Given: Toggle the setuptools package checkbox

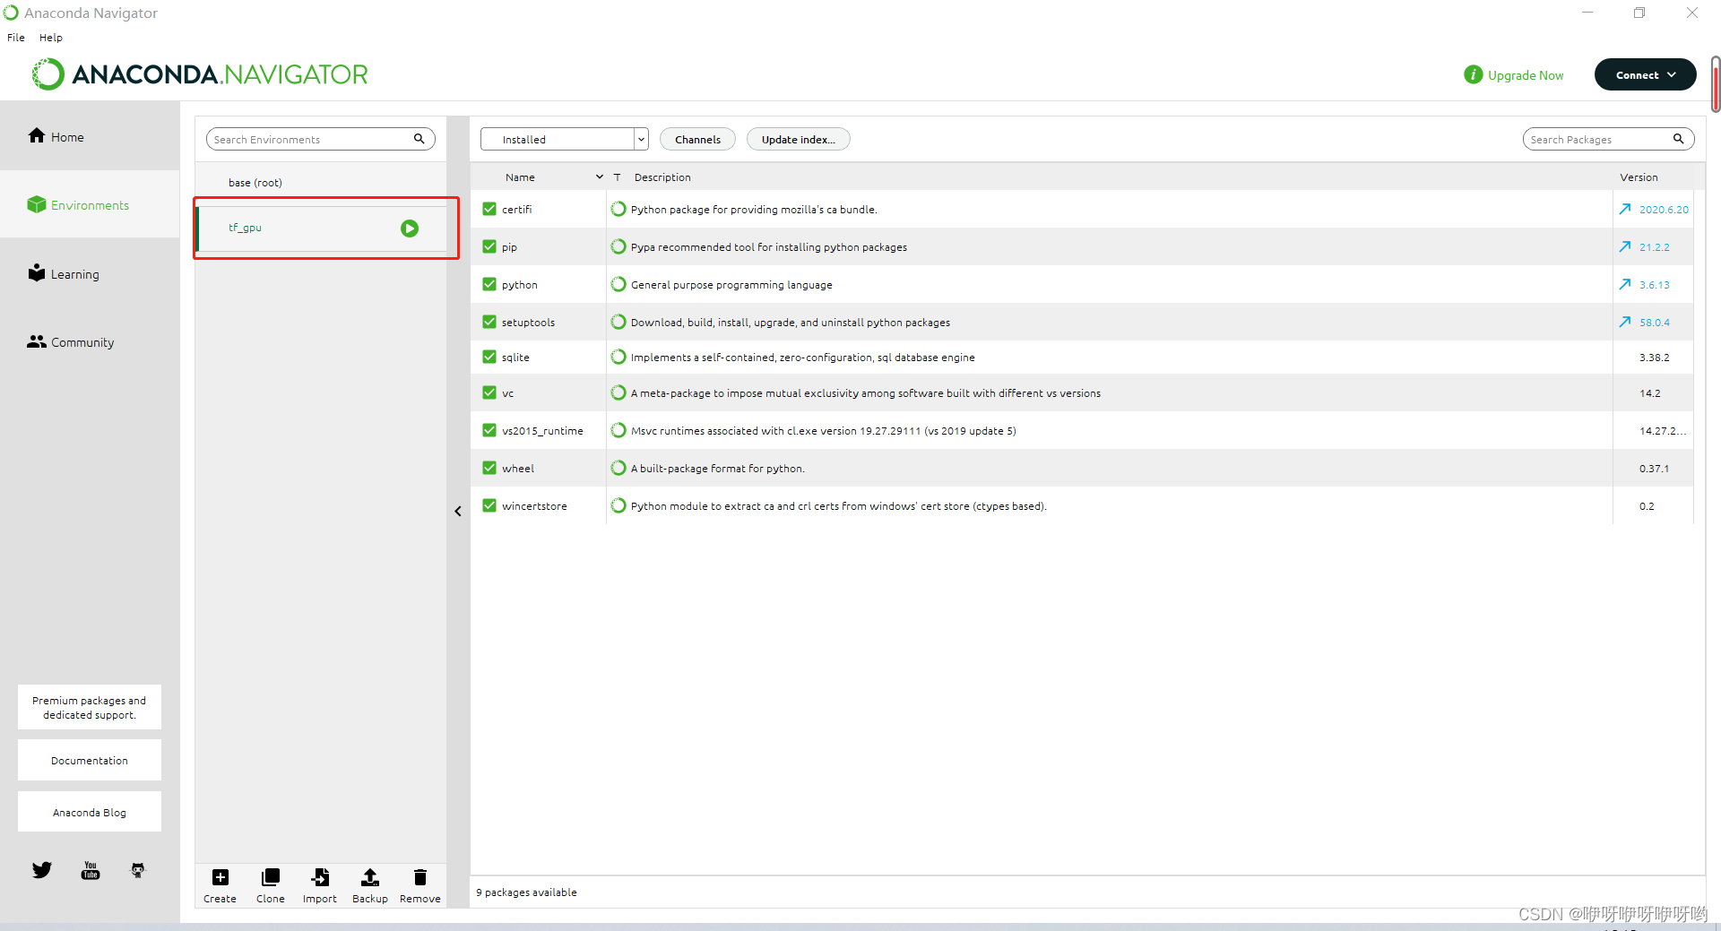Looking at the screenshot, I should pyautogui.click(x=489, y=322).
